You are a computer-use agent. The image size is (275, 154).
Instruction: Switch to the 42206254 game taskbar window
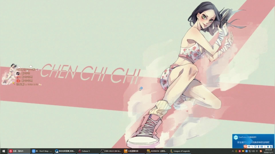pos(157,151)
